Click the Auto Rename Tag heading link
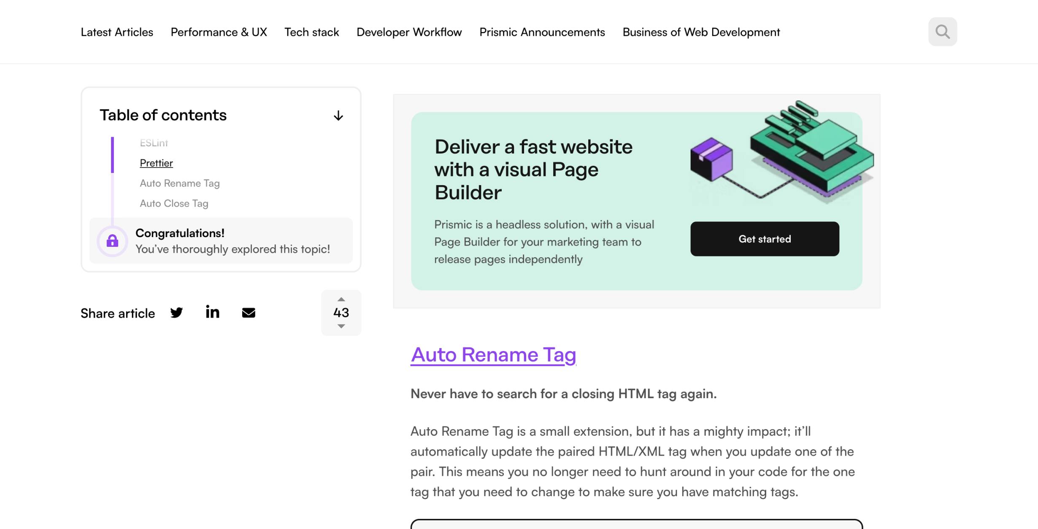This screenshot has height=529, width=1038. (493, 354)
